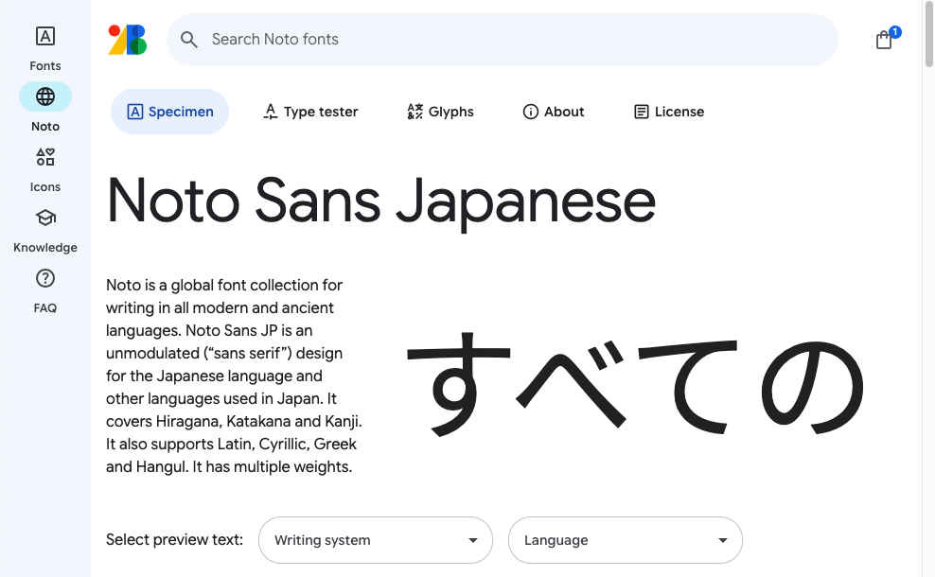This screenshot has width=935, height=577.
Task: Click the Japanese preview text すべての
Action: click(x=636, y=384)
